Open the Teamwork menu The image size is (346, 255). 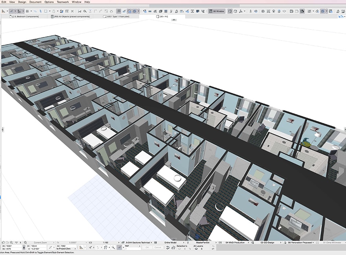tap(62, 2)
